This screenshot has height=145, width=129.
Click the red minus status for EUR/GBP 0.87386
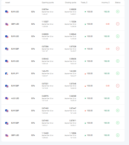[118, 48]
